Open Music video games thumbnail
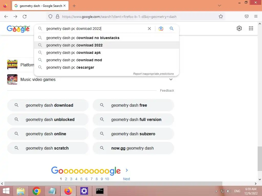Viewport: 262px width, 196px height. (x=12, y=79)
